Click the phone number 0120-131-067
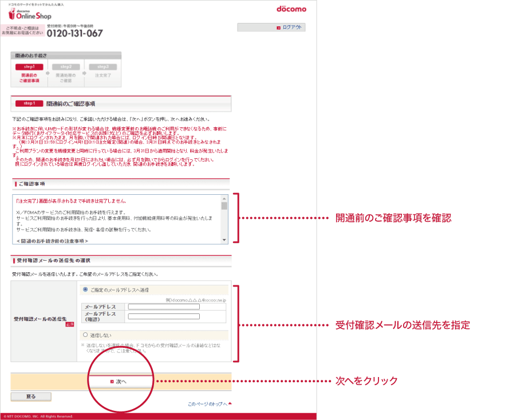 click(75, 33)
